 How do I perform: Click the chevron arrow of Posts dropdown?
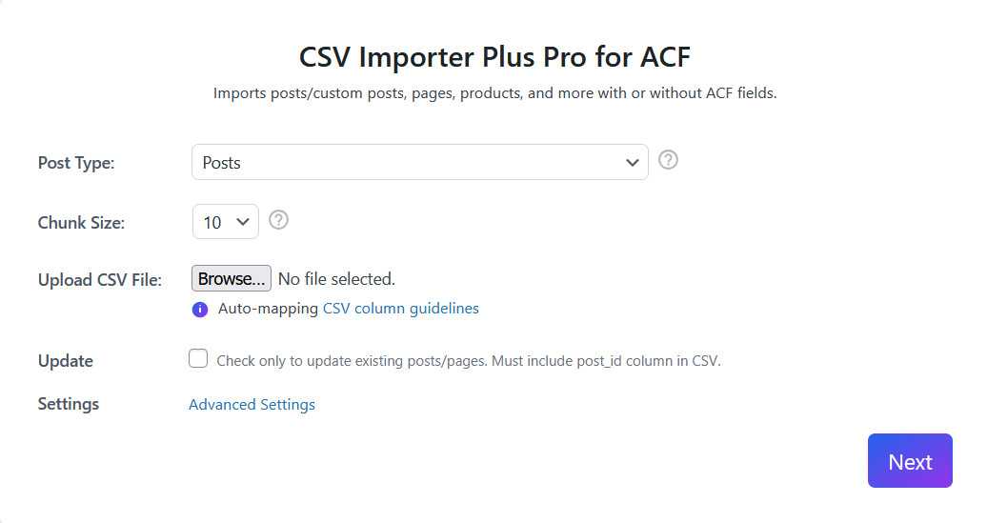(x=632, y=163)
